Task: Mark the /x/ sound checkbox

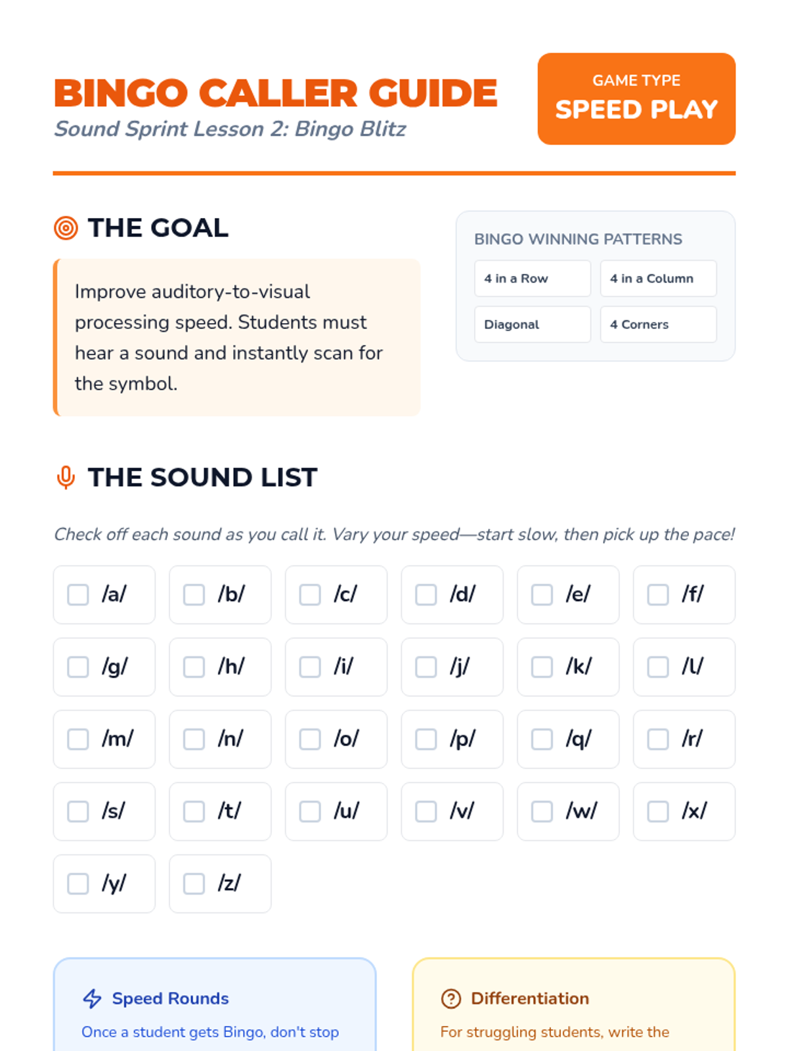Action: [658, 812]
